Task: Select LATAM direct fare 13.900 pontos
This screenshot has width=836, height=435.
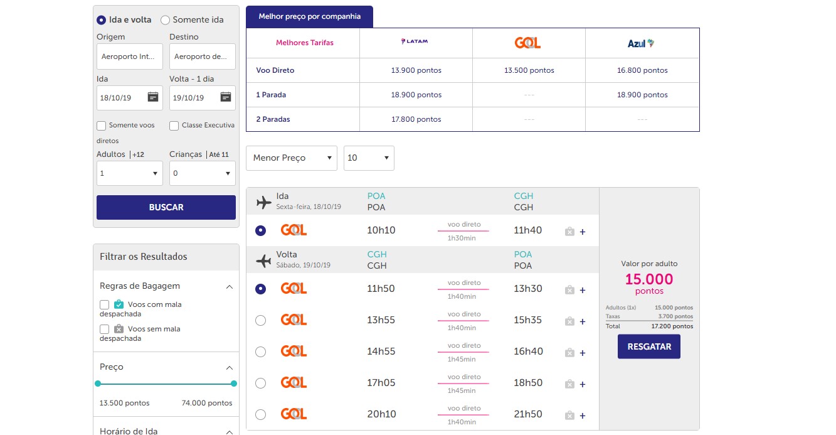Action: 416,70
